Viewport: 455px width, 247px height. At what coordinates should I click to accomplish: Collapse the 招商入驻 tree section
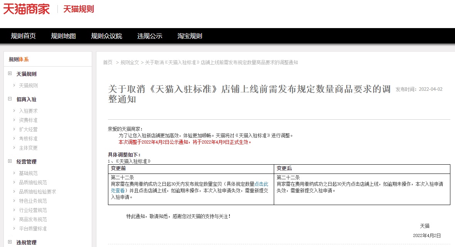click(10, 99)
